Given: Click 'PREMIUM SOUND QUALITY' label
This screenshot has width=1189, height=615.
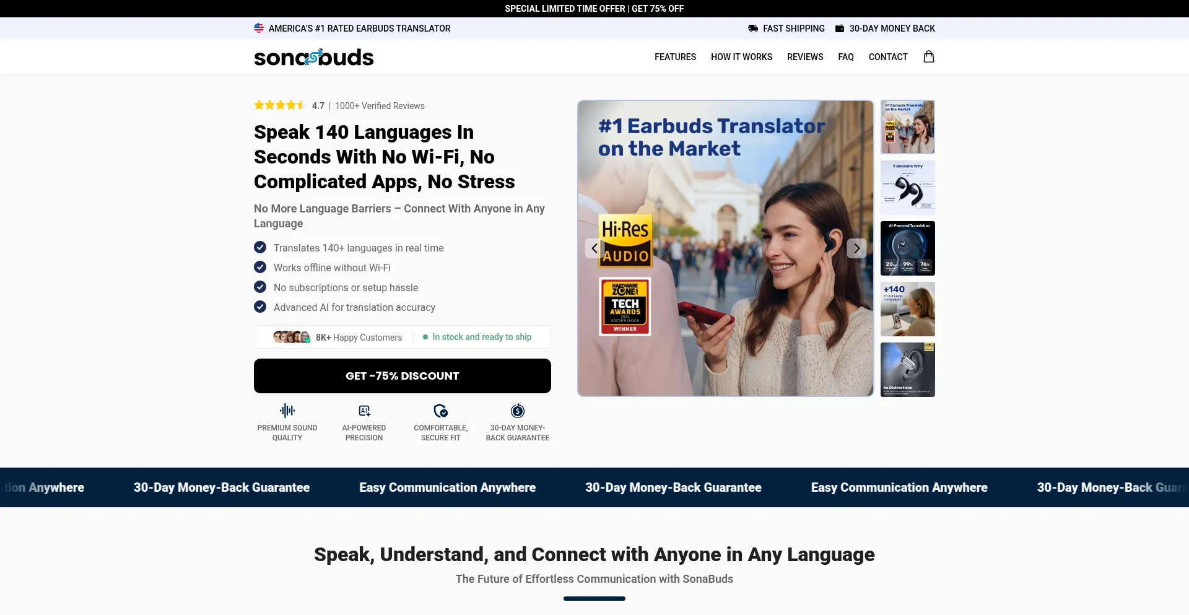Looking at the screenshot, I should point(287,433).
